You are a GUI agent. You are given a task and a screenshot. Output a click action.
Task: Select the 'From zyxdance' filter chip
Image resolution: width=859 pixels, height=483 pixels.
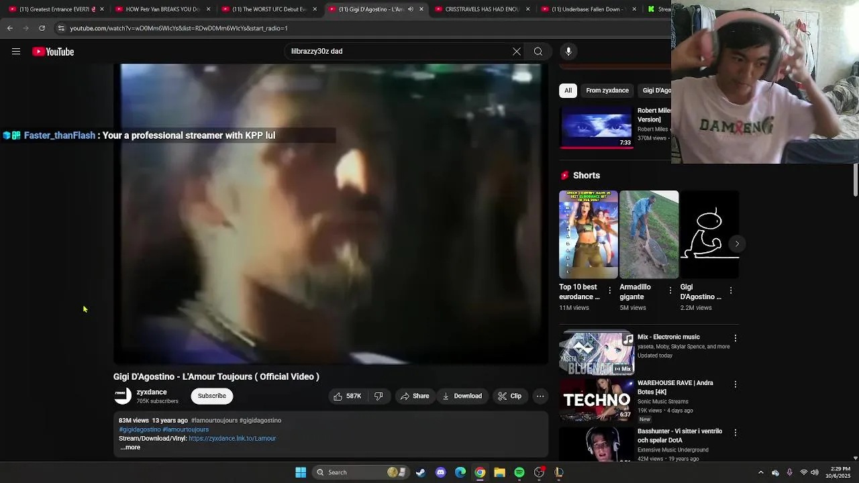click(x=607, y=91)
